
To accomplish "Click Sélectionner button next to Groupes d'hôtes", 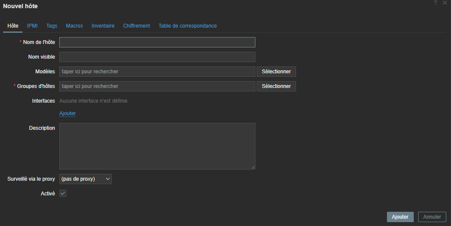I will click(276, 86).
